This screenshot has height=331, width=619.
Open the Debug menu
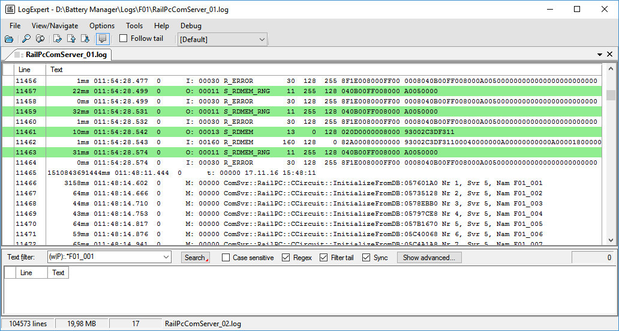point(191,26)
